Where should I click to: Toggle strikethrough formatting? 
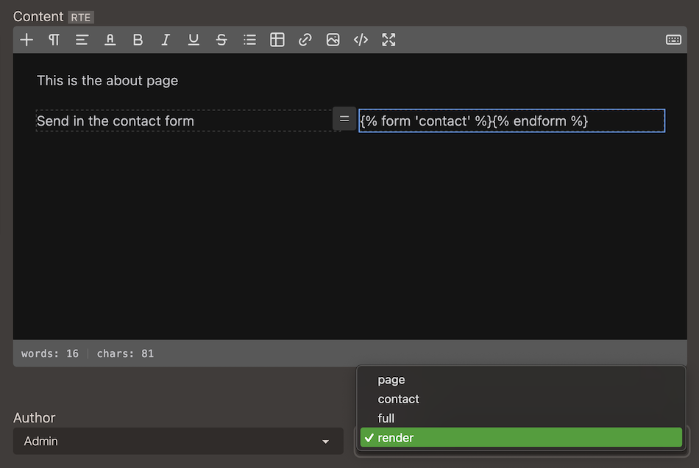coord(221,40)
